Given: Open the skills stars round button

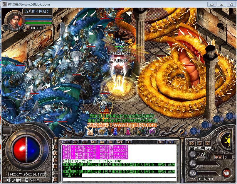Looking at the screenshot, I should [x=217, y=119].
